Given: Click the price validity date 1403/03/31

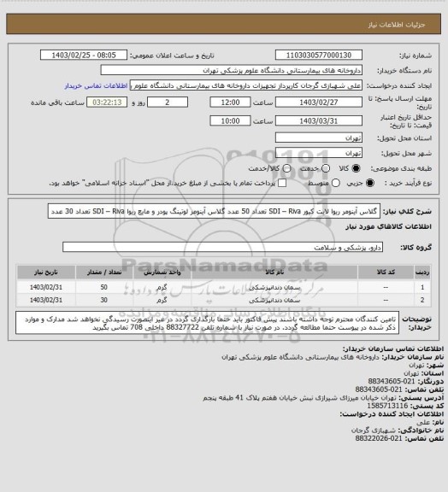Looking at the screenshot, I should pyautogui.click(x=319, y=120).
